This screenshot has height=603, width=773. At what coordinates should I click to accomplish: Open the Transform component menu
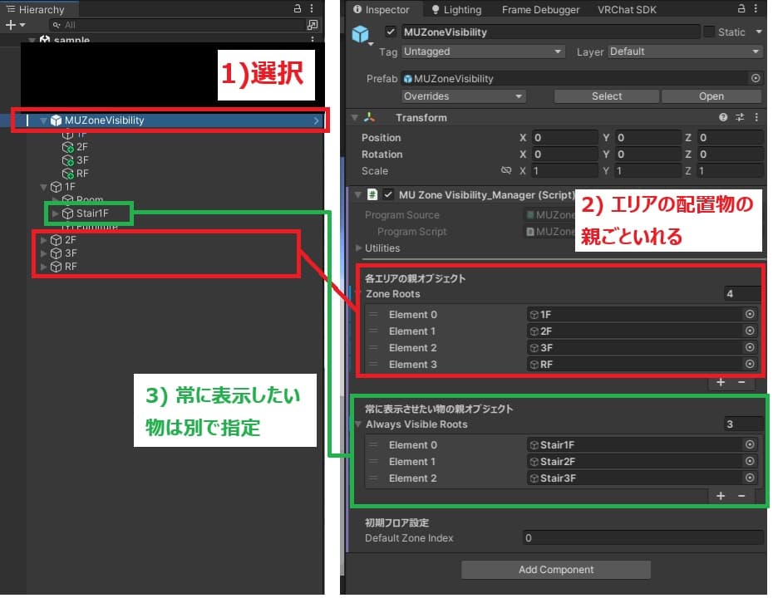[756, 117]
